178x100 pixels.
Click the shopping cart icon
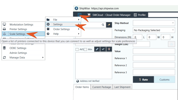click(89, 15)
